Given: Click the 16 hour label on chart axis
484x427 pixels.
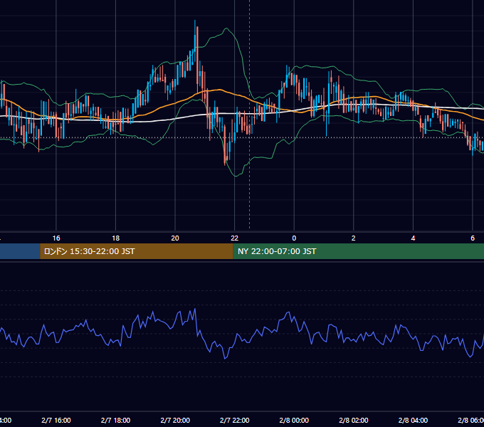Looking at the screenshot, I should click(x=56, y=238).
